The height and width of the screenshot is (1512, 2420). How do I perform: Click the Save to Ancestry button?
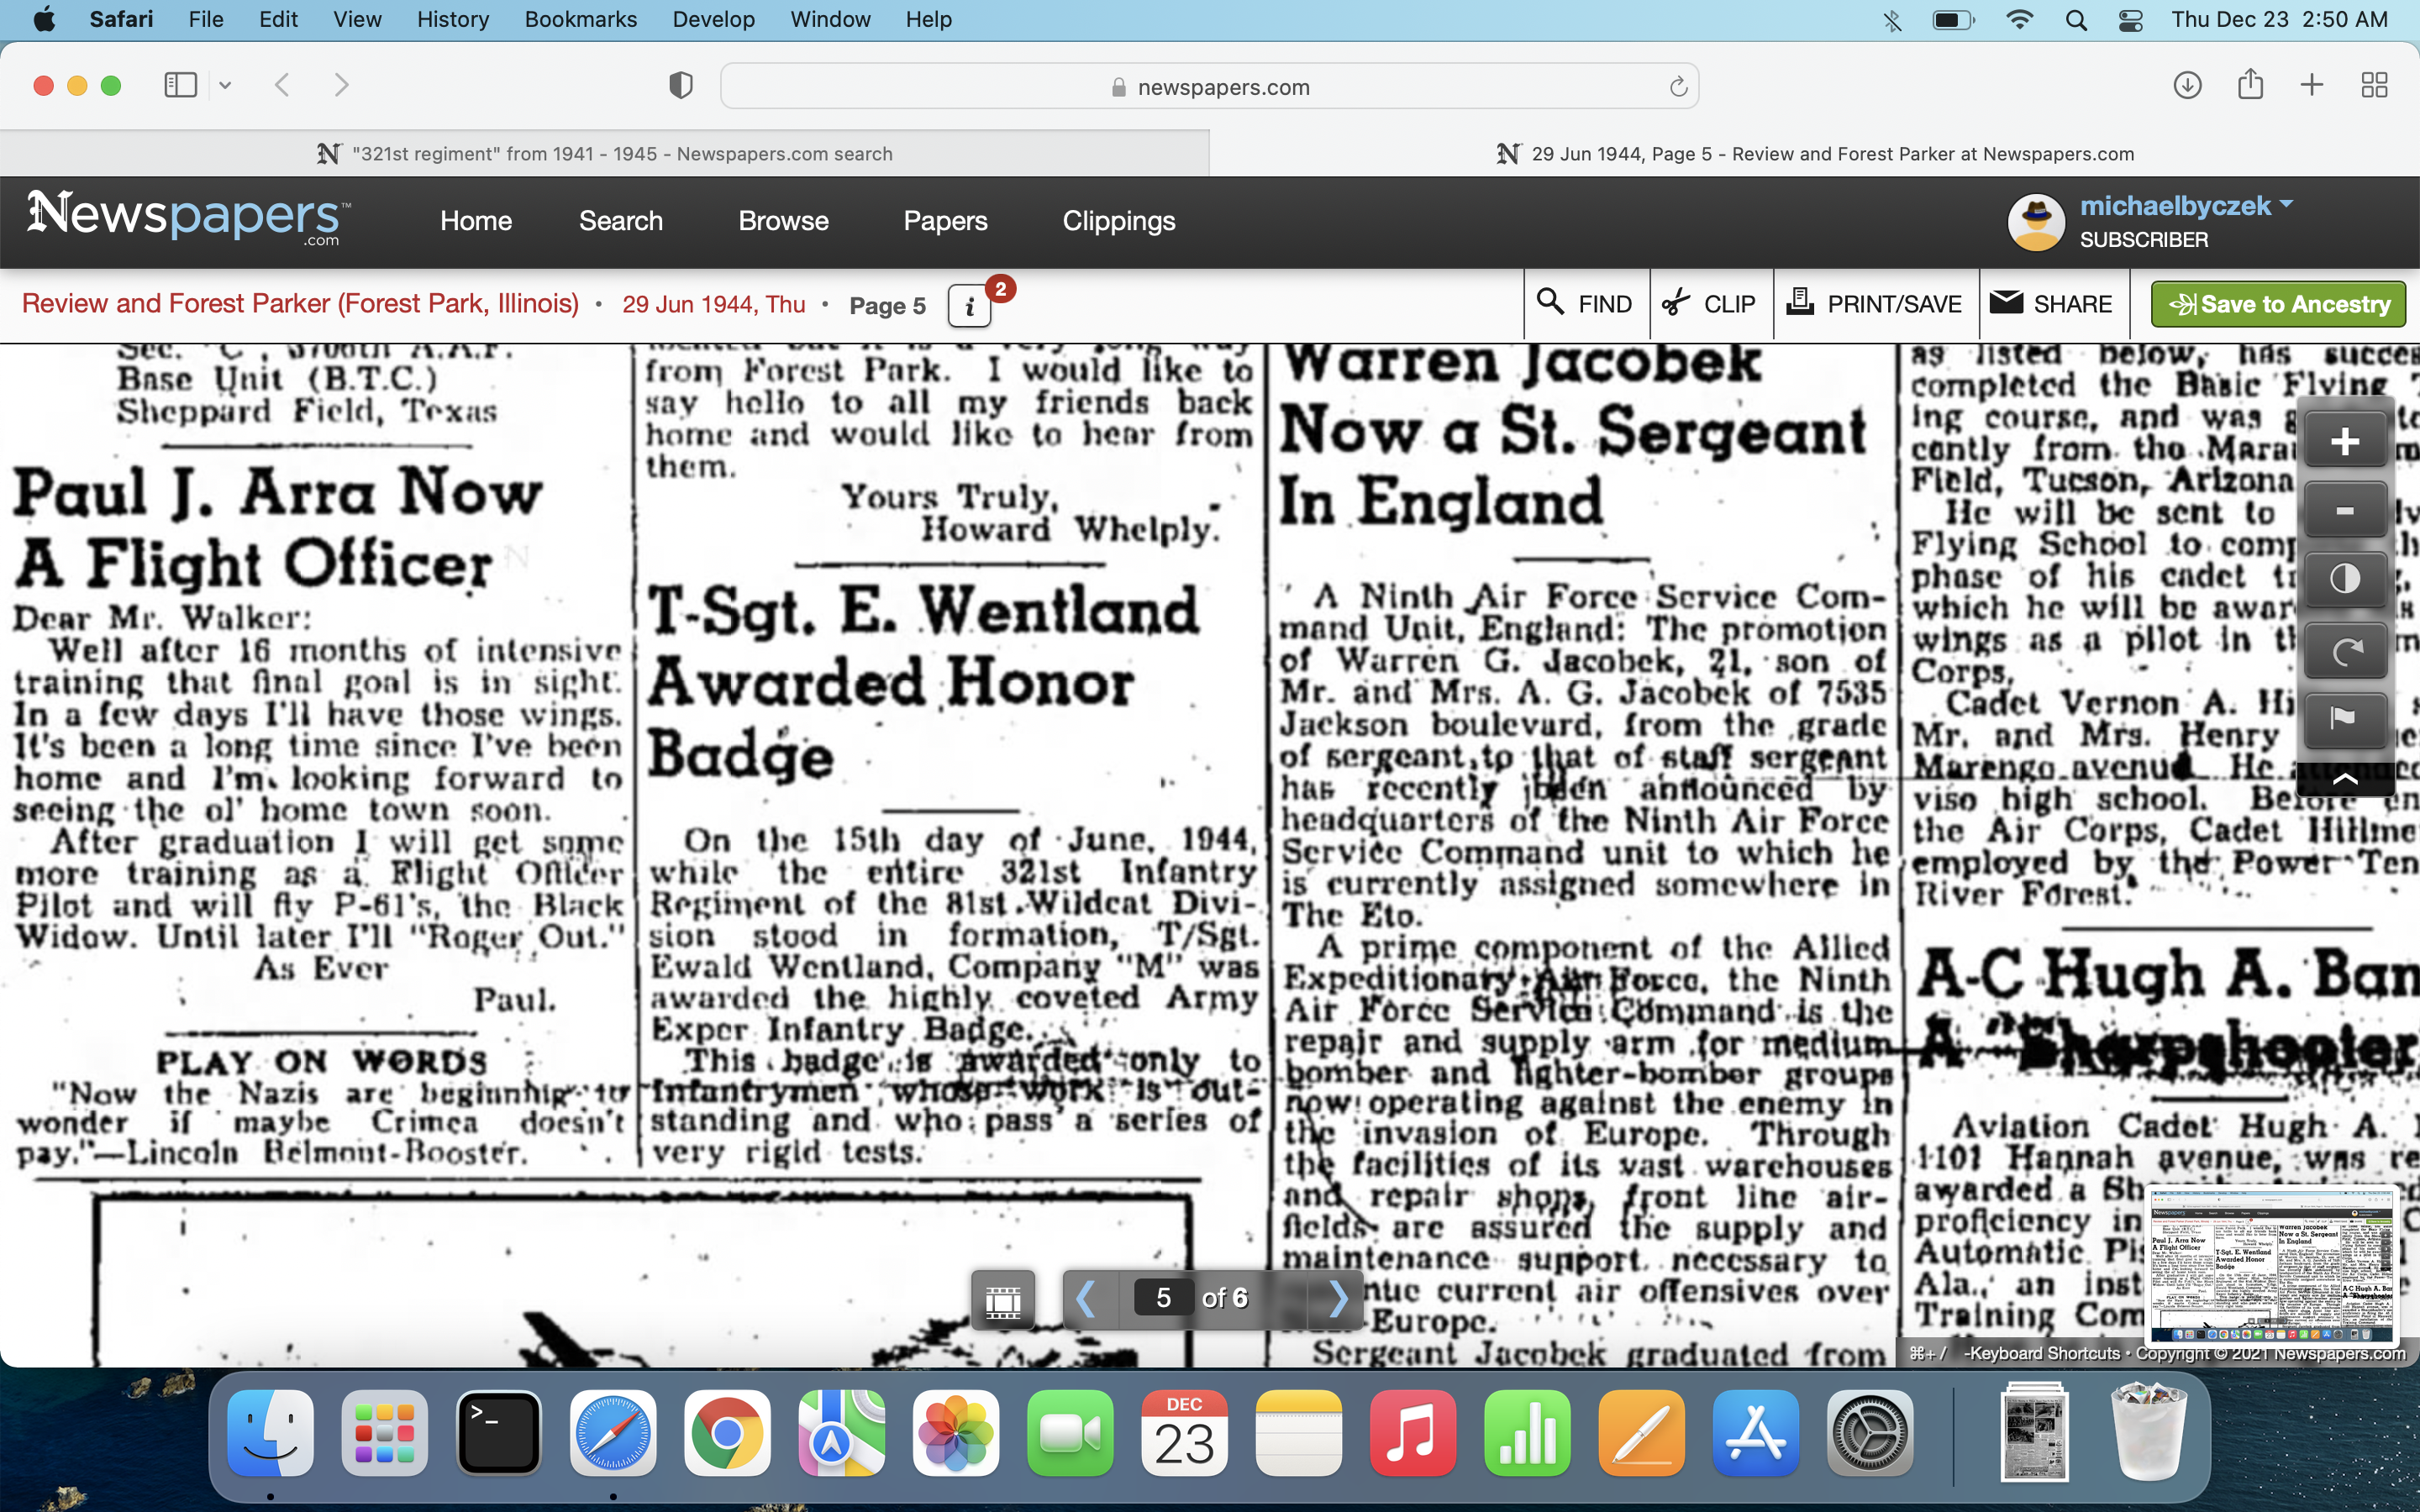(x=2278, y=304)
